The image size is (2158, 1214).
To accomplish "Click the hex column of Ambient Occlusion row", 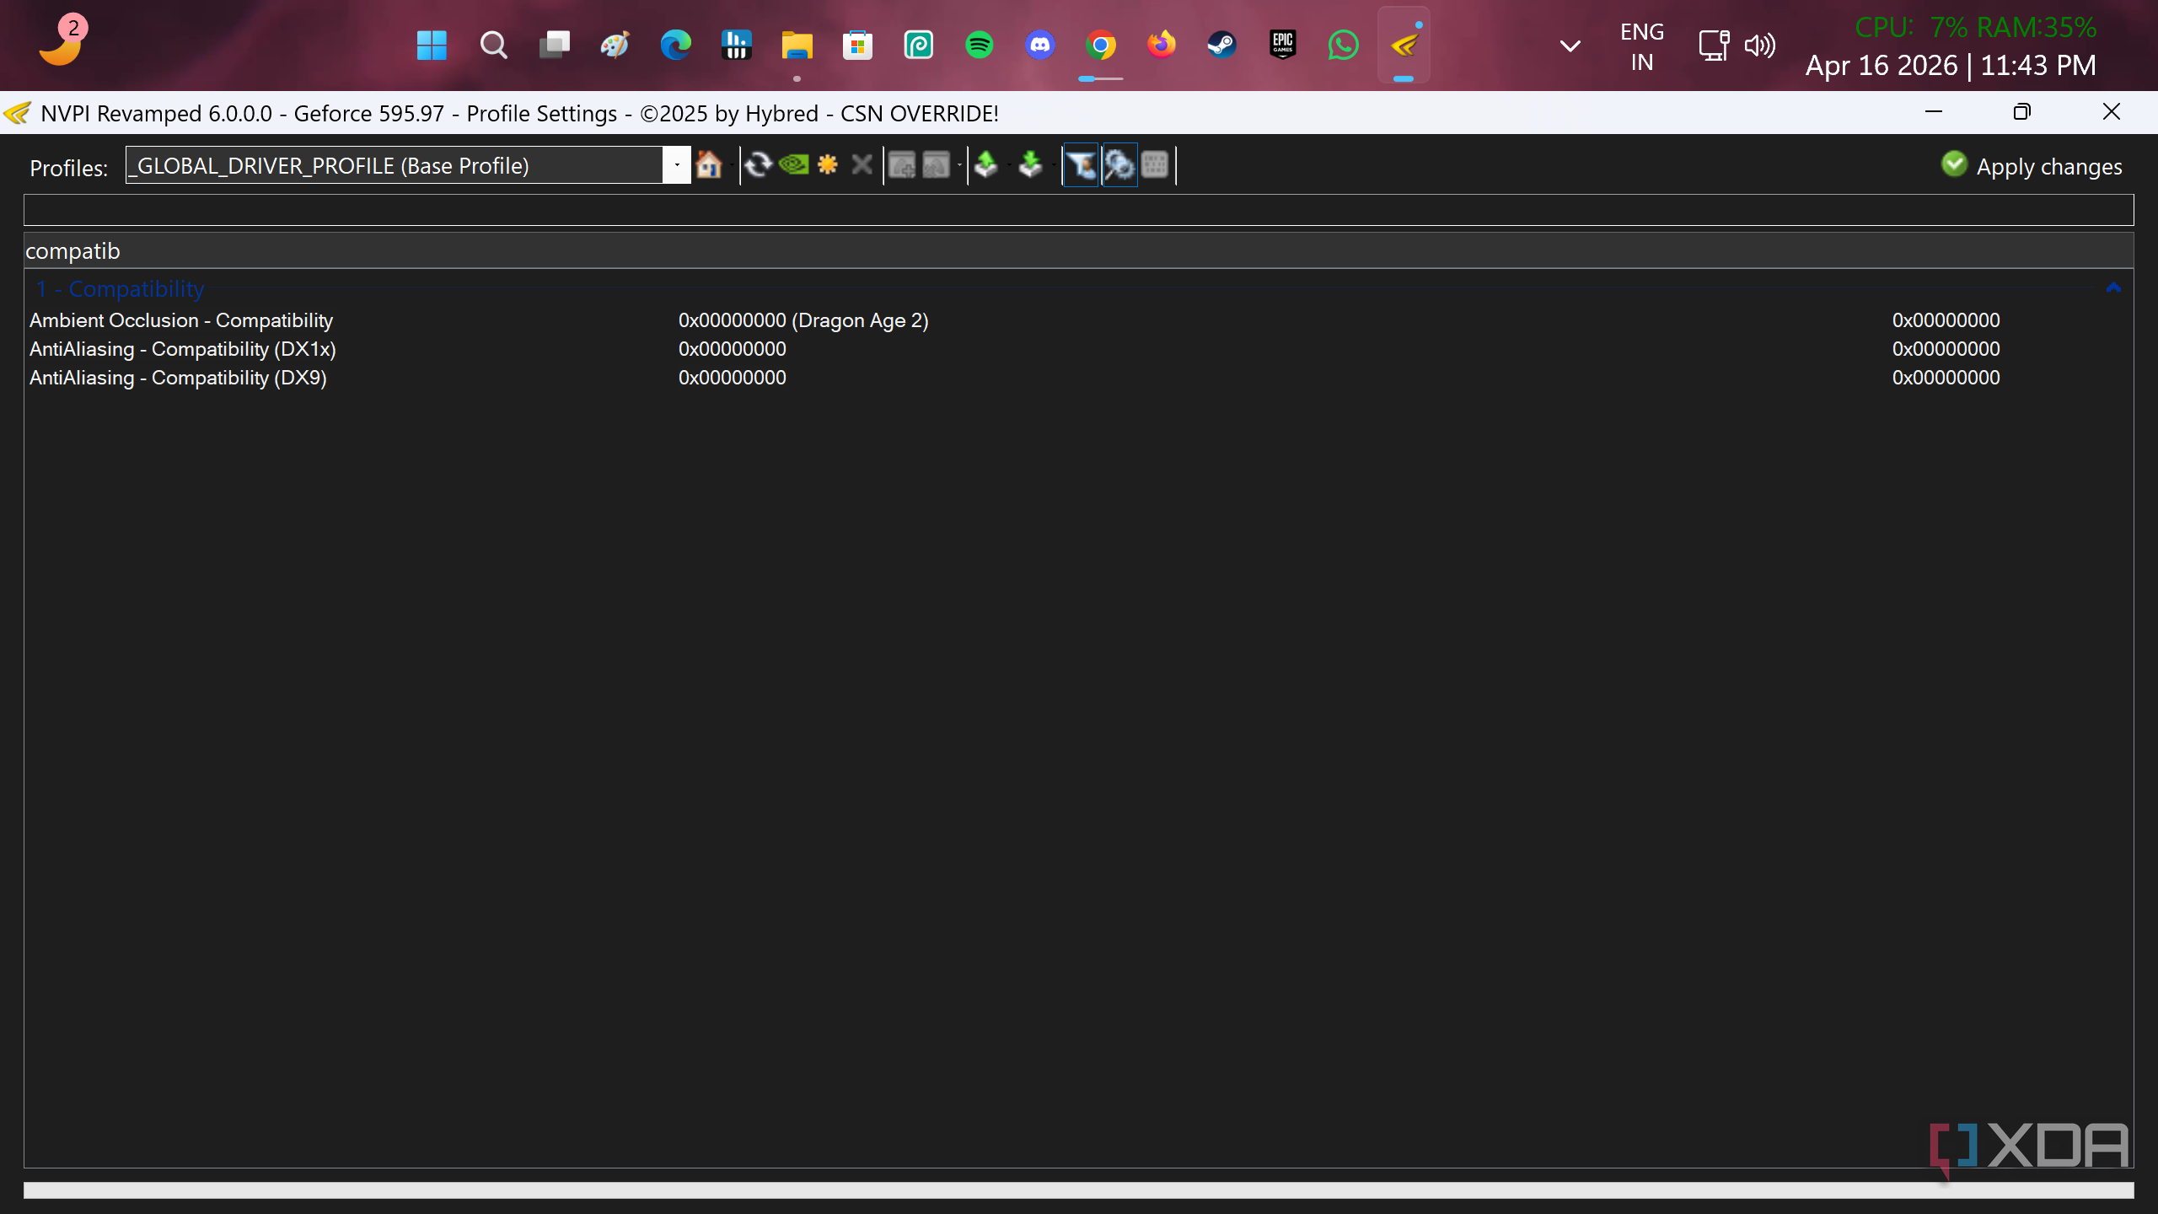I will point(1946,320).
